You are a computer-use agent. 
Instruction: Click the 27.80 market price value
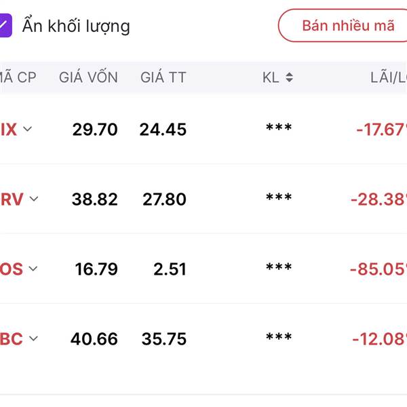pyautogui.click(x=164, y=199)
